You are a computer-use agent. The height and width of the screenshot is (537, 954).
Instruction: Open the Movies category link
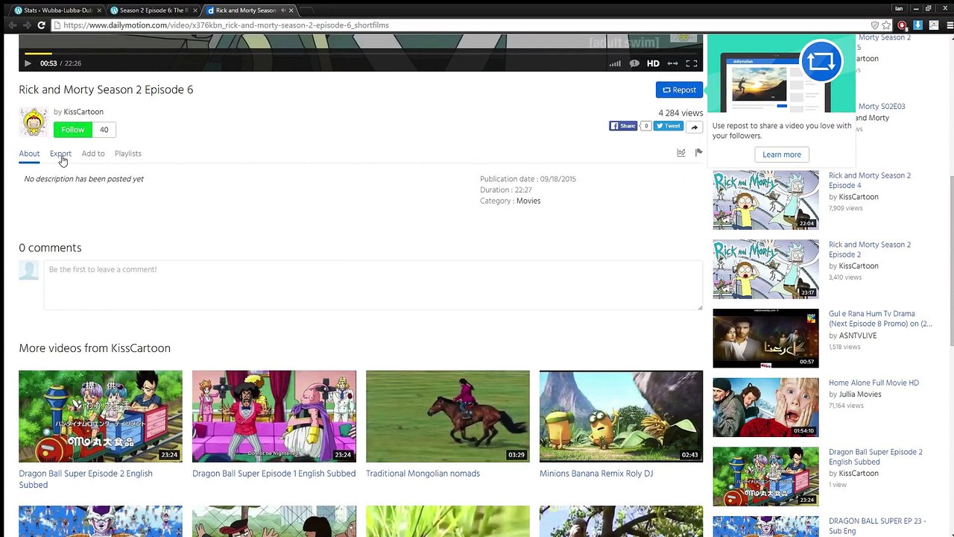pyautogui.click(x=528, y=201)
